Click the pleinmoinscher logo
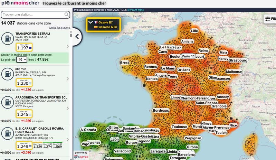 (x=20, y=3)
